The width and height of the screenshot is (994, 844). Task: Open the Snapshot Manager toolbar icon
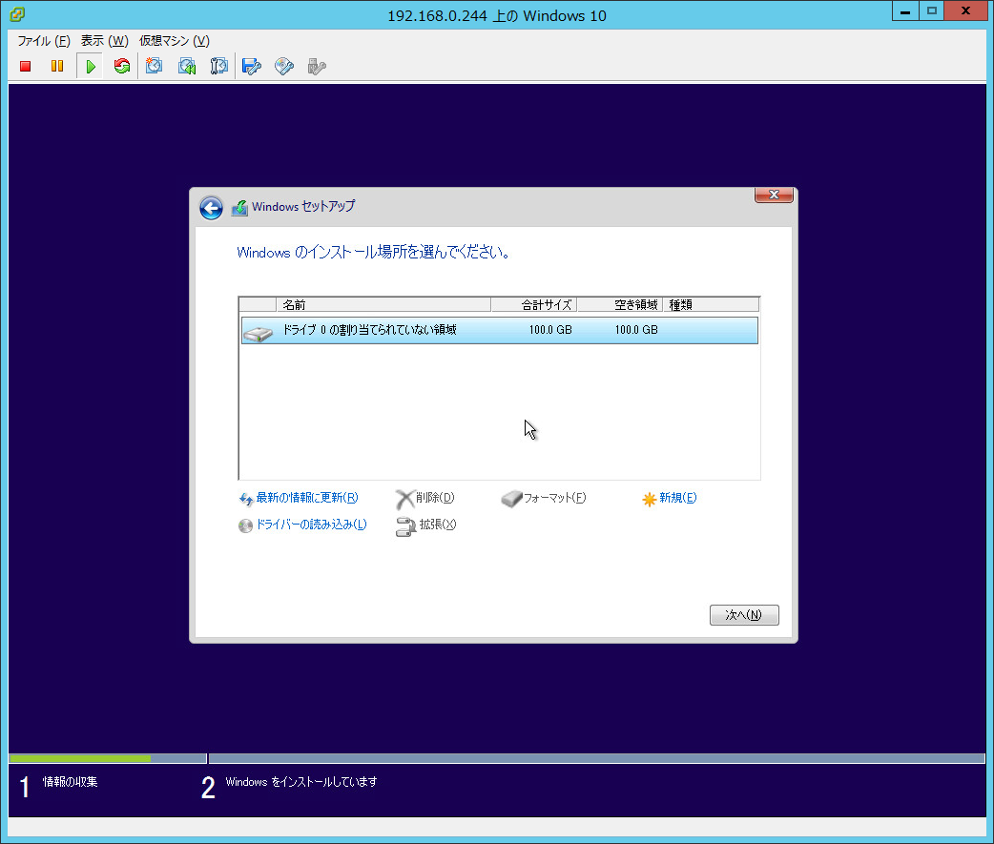pyautogui.click(x=218, y=66)
